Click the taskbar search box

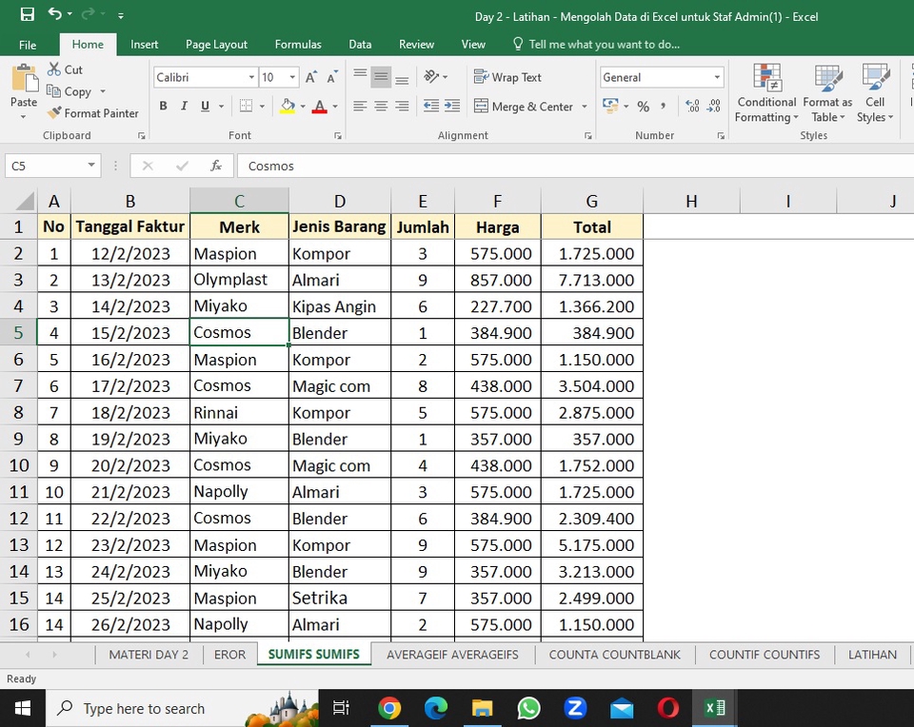click(182, 708)
